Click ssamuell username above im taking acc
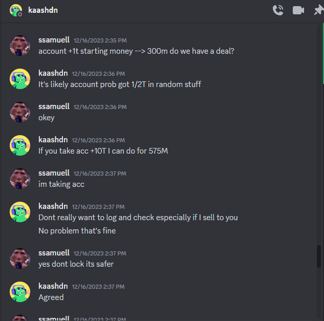324x321 pixels. (54, 173)
